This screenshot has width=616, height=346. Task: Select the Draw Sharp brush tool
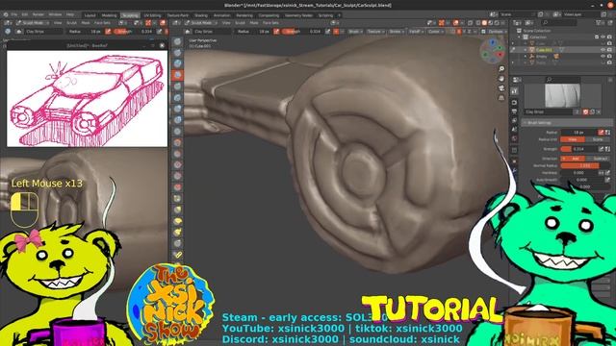177,53
